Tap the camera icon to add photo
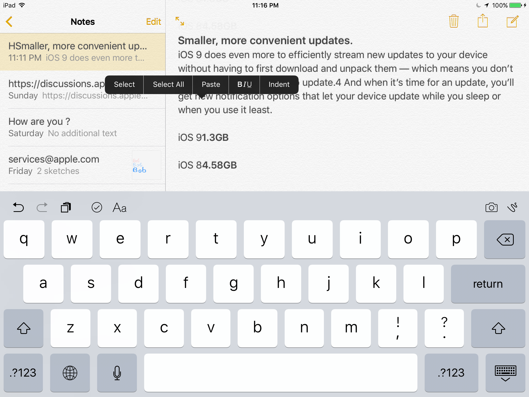 [491, 207]
